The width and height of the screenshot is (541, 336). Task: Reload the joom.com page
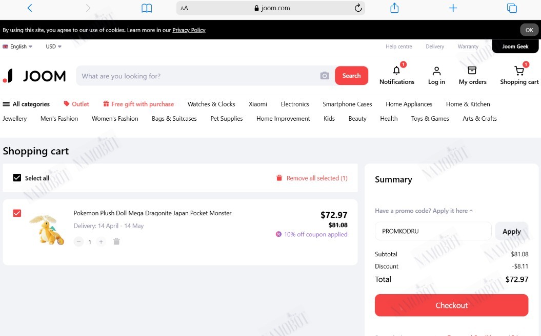point(358,8)
